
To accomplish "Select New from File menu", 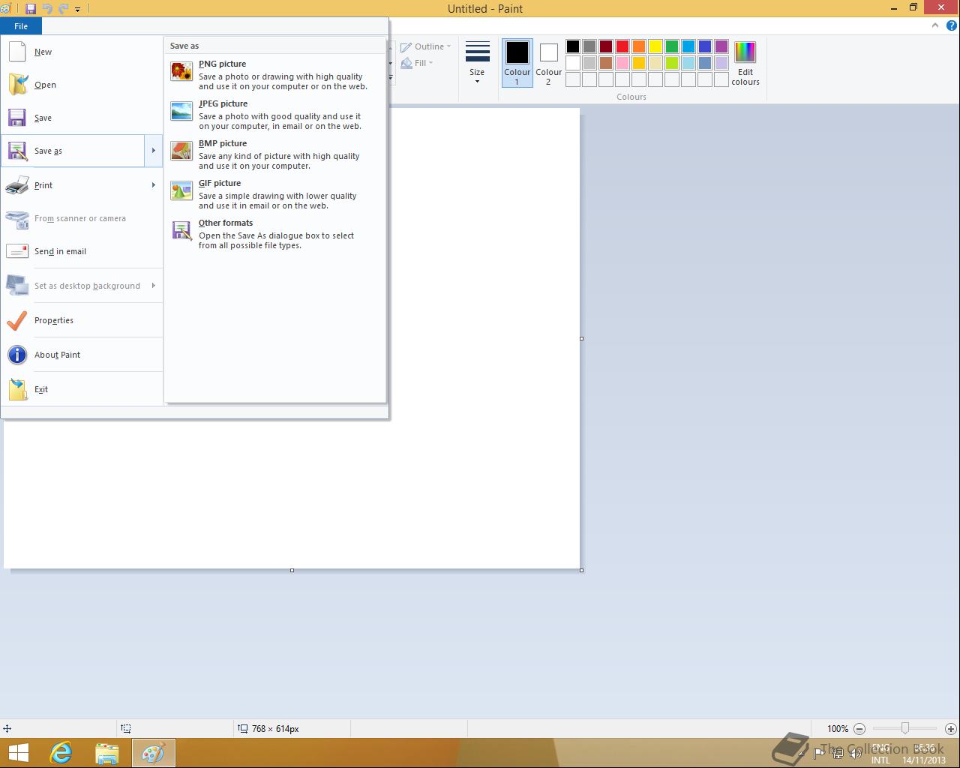I will point(82,52).
